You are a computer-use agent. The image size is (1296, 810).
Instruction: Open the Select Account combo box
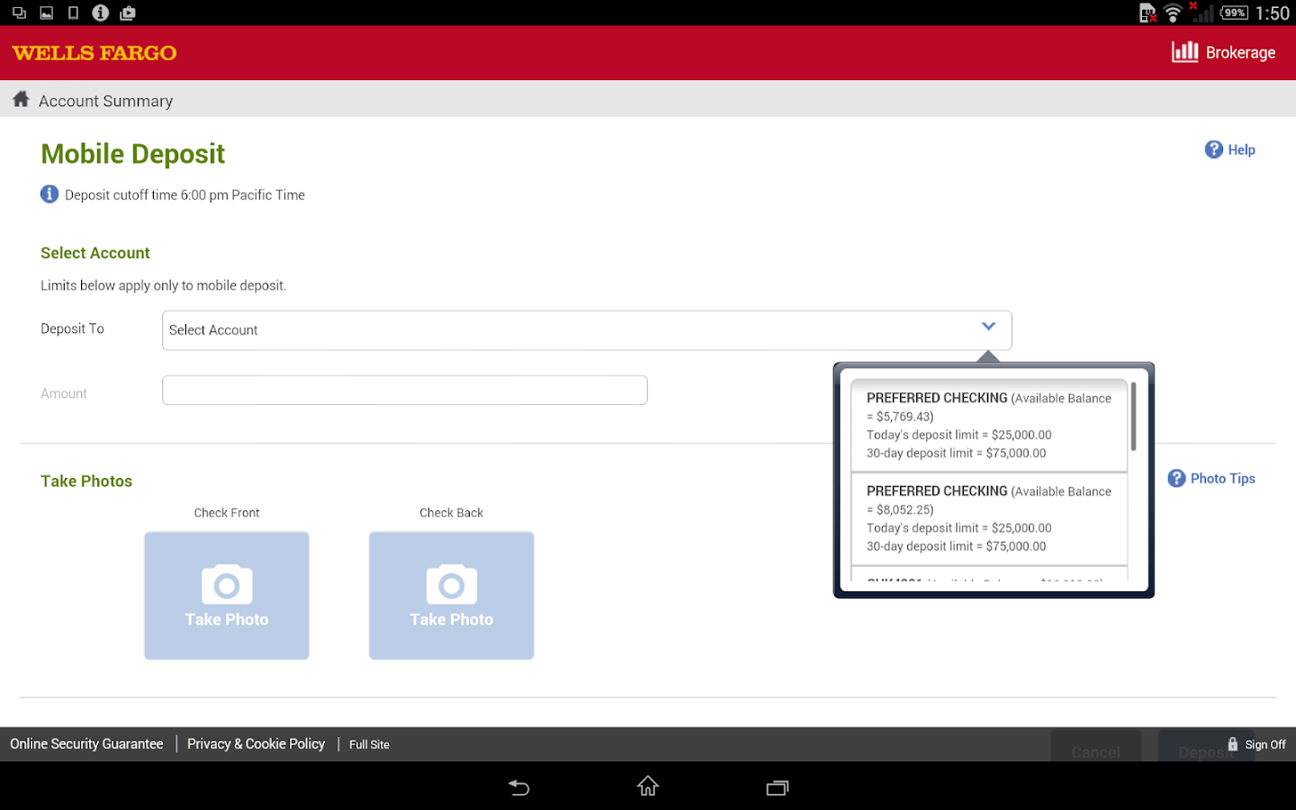(x=587, y=330)
